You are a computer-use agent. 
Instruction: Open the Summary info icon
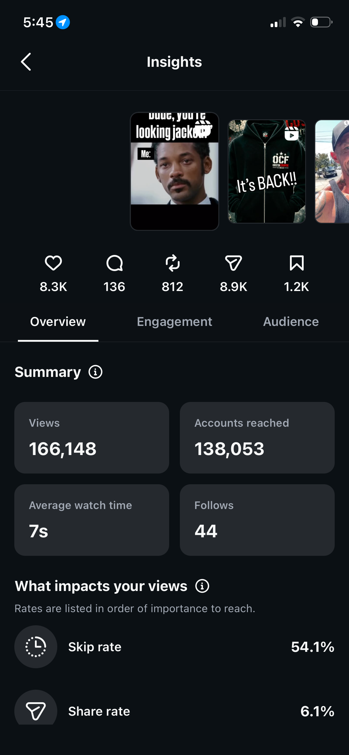95,372
